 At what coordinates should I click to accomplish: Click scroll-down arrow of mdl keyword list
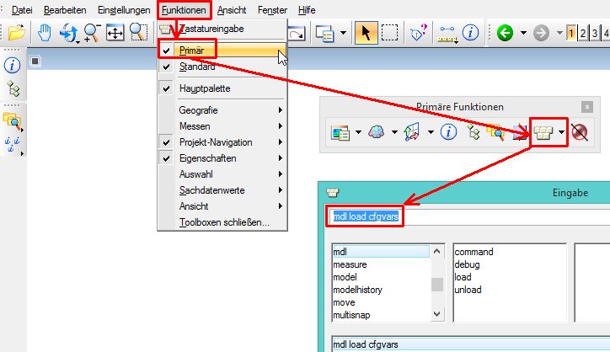437,314
